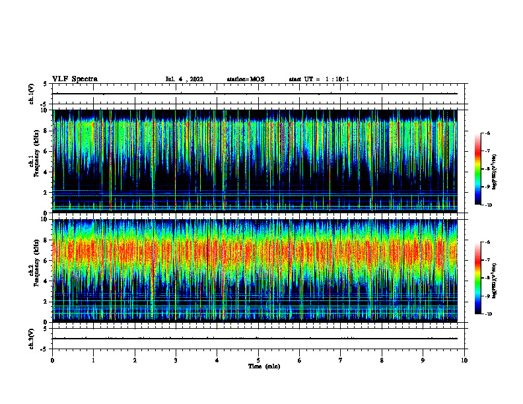
Task: Click the time axis tick label '8'
Action: click(x=382, y=360)
